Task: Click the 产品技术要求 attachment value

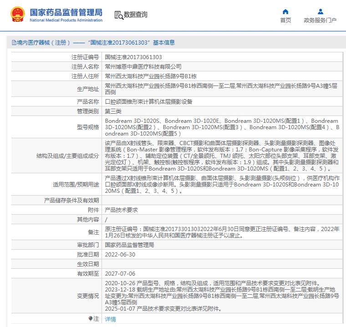Action: 122,210
